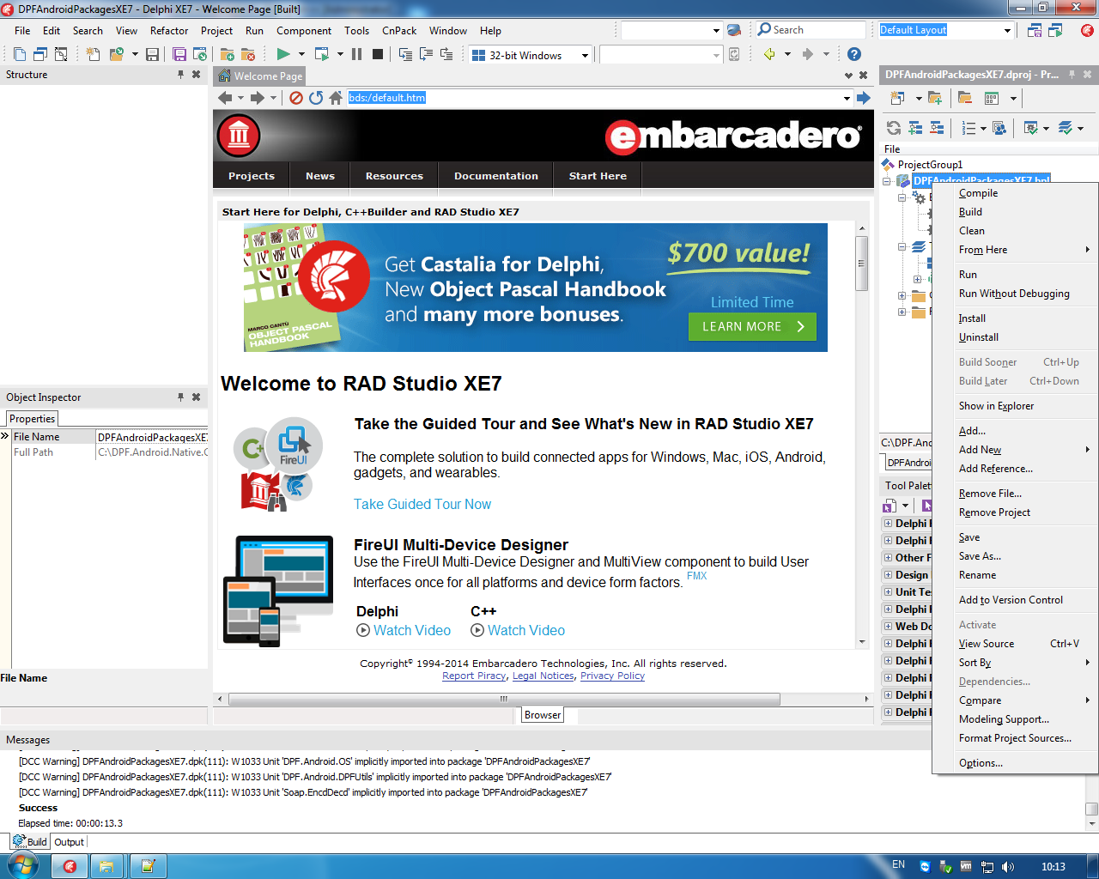Viewport: 1099px width, 879px height.
Task: Click the Pause toolbar icon
Action: (357, 54)
